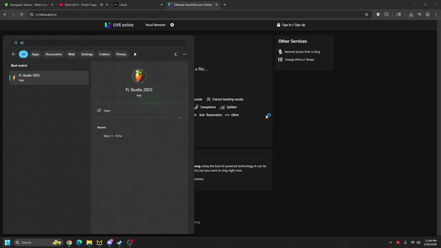
Task: Select the Restoration option
Action: tap(211, 115)
